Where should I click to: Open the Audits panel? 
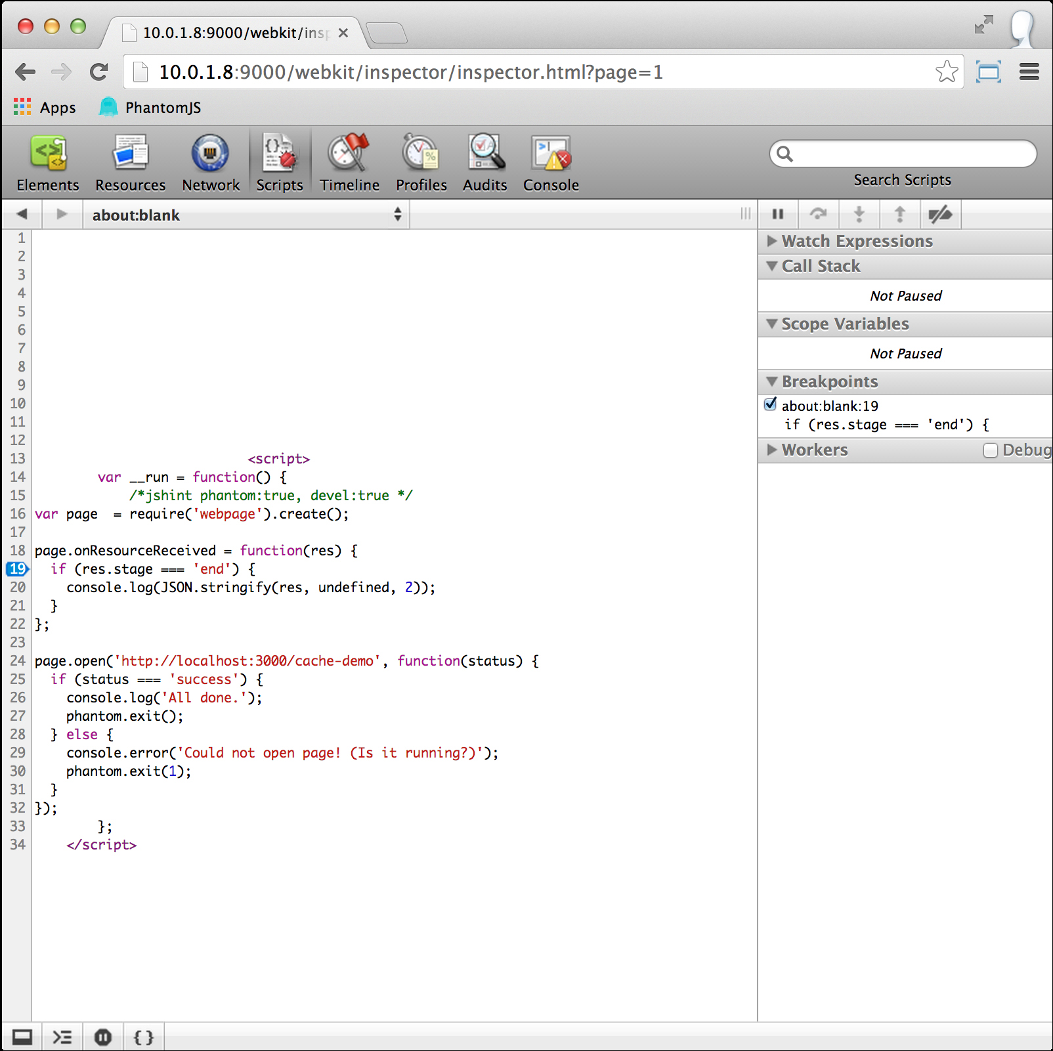pos(485,163)
